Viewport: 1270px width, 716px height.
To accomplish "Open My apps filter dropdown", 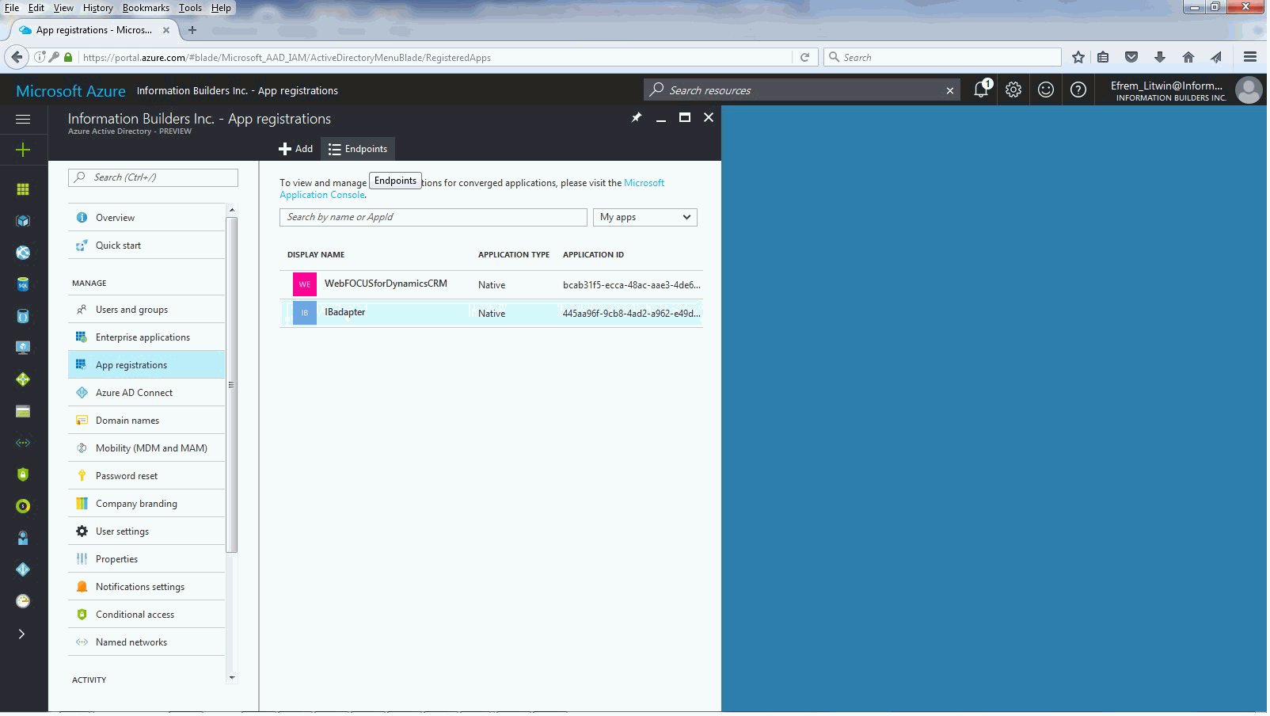I will pyautogui.click(x=645, y=217).
